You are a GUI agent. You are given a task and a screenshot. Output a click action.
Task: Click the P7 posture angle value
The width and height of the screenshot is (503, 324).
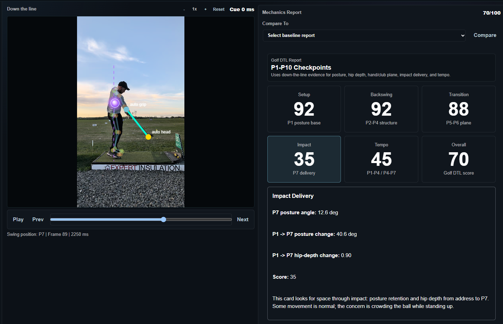tap(328, 213)
